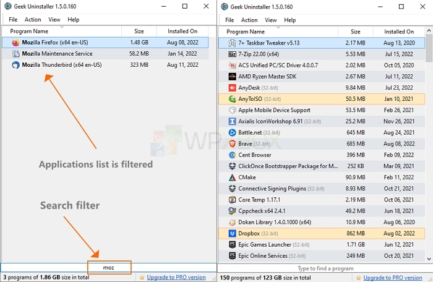Viewport: 433px width, 282px height.
Task: Click '1.71 GB' size of Epic Games Launcher
Action: [356, 244]
